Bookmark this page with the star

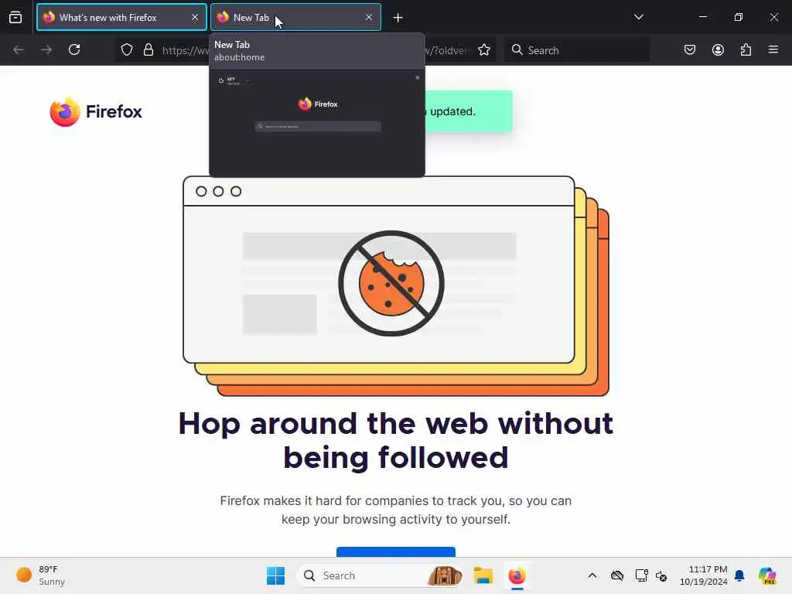484,49
